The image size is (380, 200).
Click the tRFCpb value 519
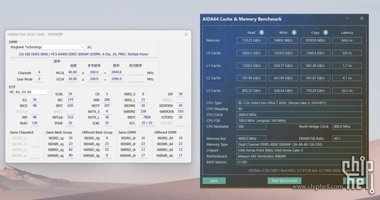pos(70,117)
